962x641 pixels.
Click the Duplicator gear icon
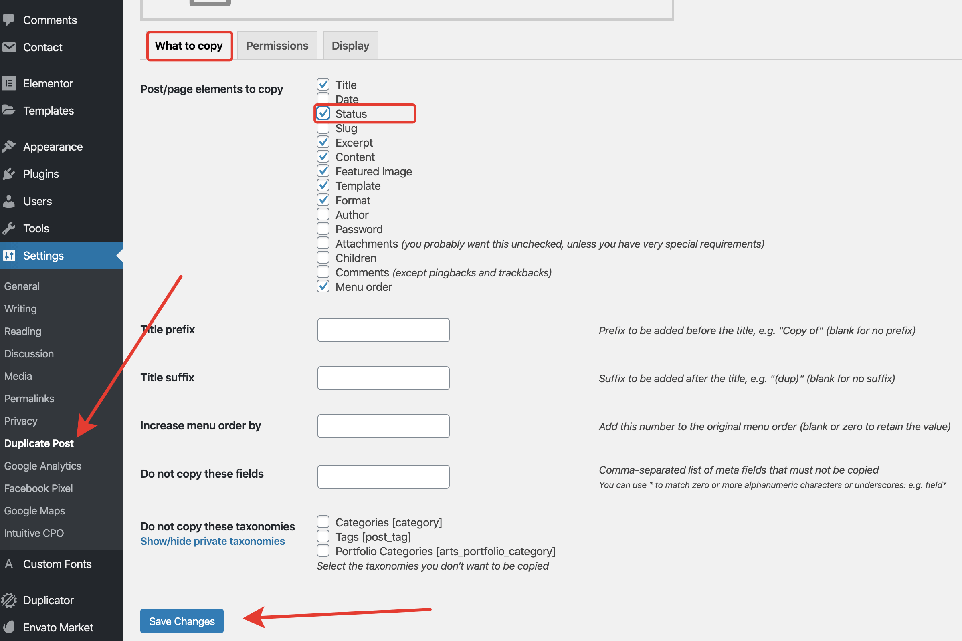pyautogui.click(x=8, y=600)
